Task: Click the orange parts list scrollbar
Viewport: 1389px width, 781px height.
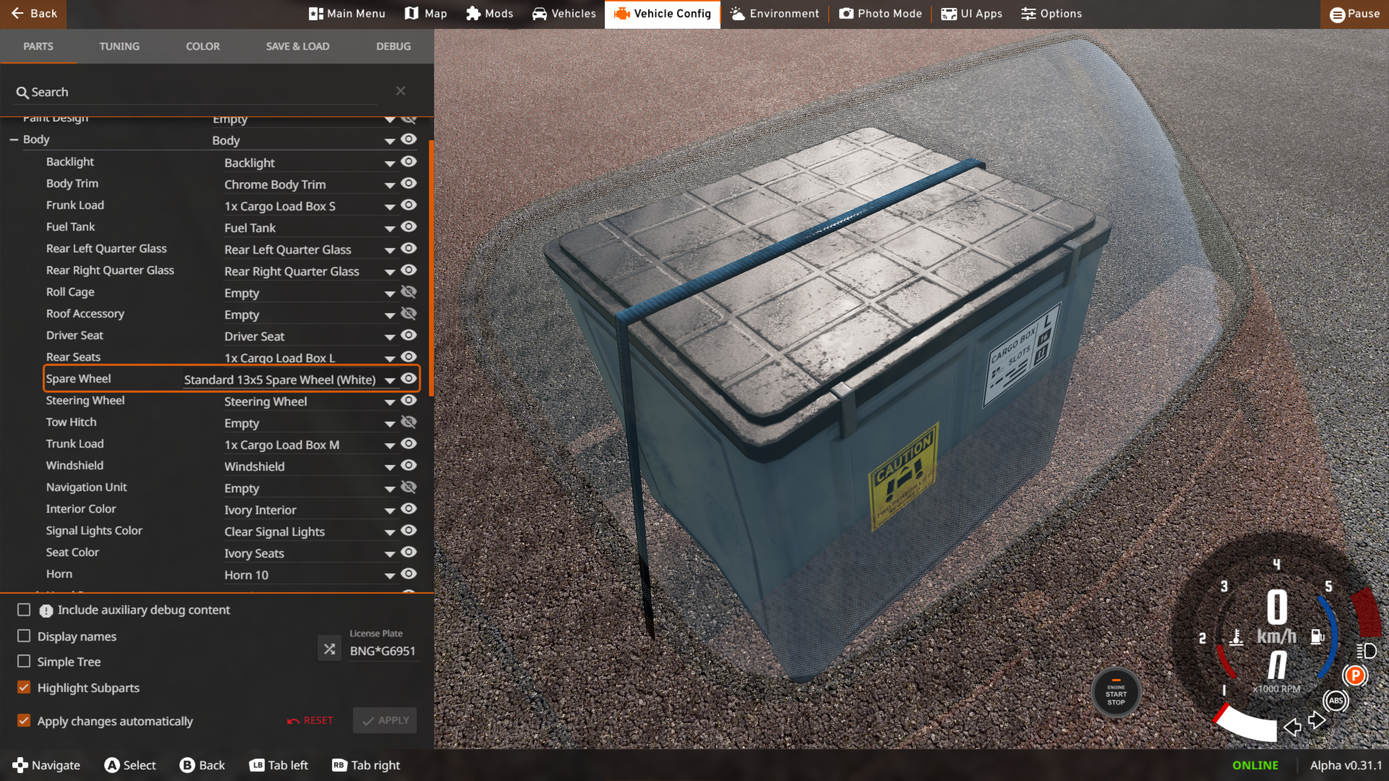Action: pos(431,268)
